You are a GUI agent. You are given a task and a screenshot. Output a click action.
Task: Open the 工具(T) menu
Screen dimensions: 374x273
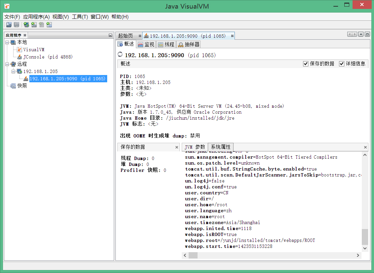point(80,17)
